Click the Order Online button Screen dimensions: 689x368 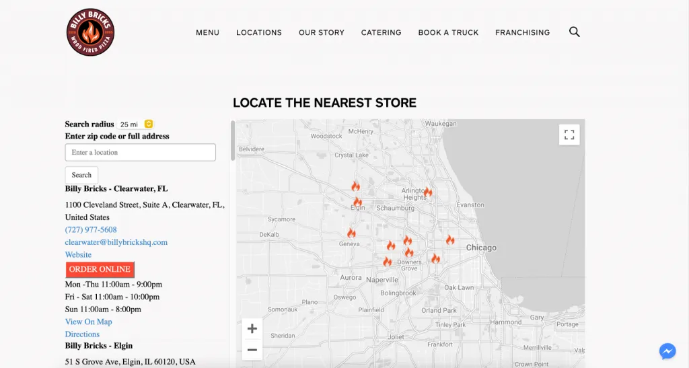[100, 269]
